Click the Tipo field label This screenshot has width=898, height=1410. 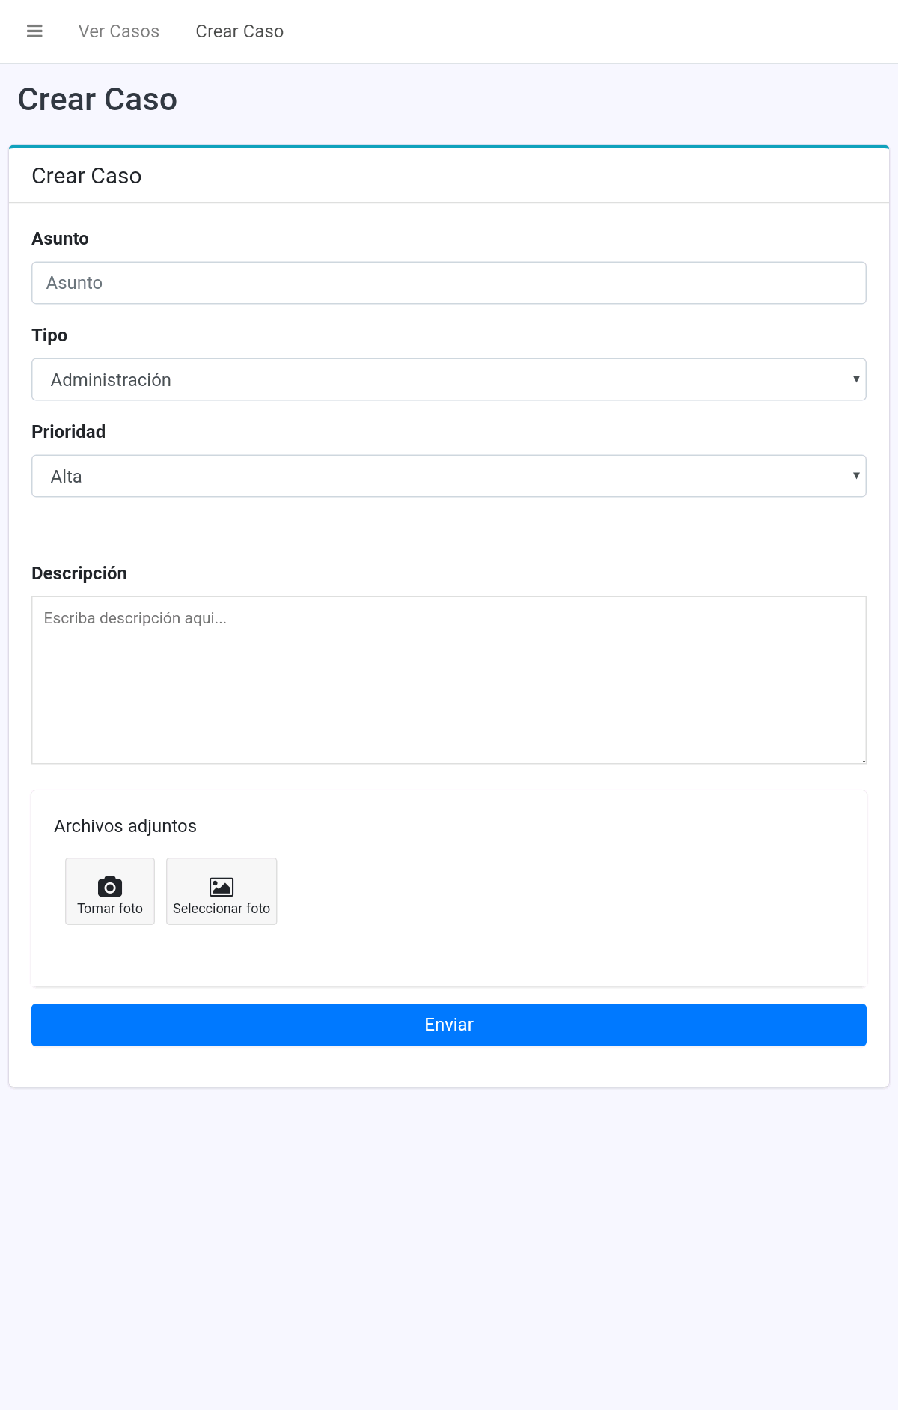tap(49, 335)
